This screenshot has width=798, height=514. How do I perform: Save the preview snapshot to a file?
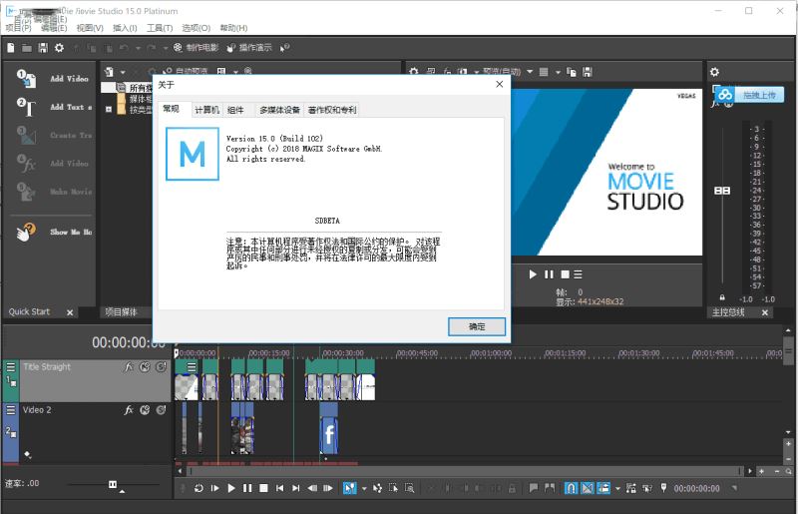coord(588,72)
